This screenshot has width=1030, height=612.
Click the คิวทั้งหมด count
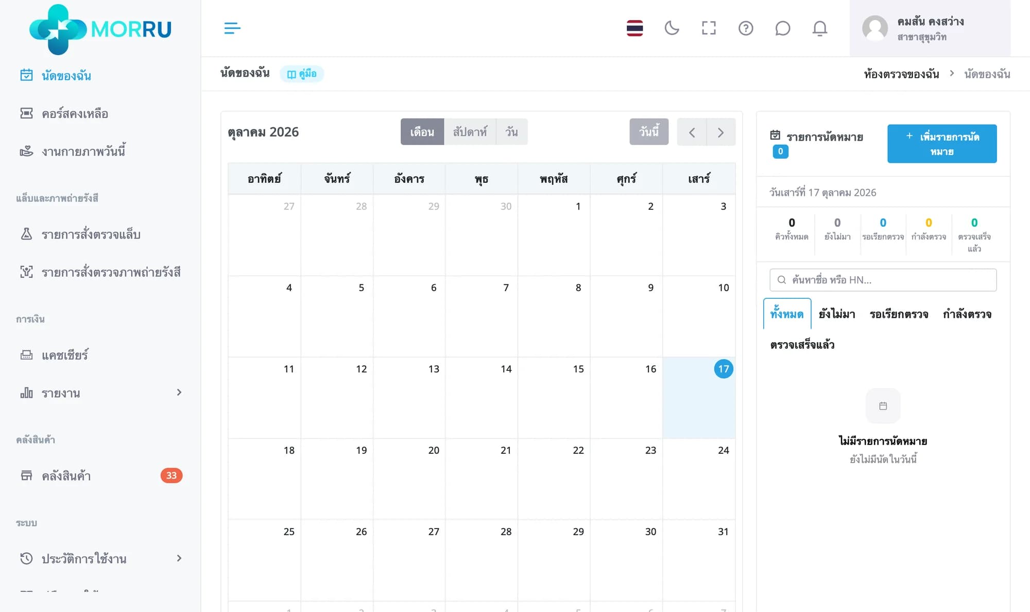tap(792, 229)
